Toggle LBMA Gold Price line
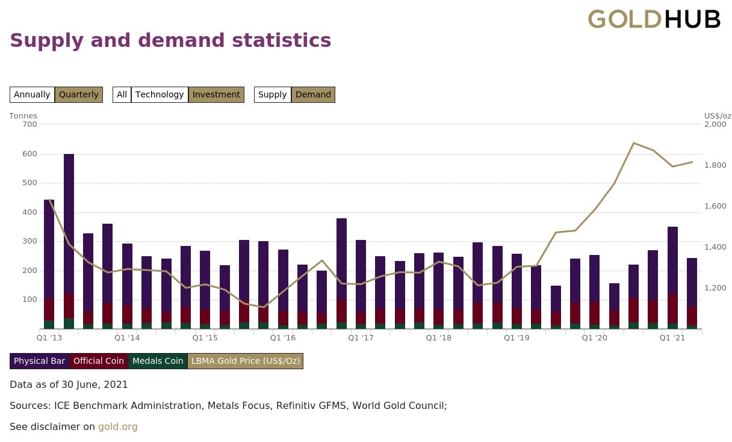This screenshot has width=732, height=442. pos(245,361)
